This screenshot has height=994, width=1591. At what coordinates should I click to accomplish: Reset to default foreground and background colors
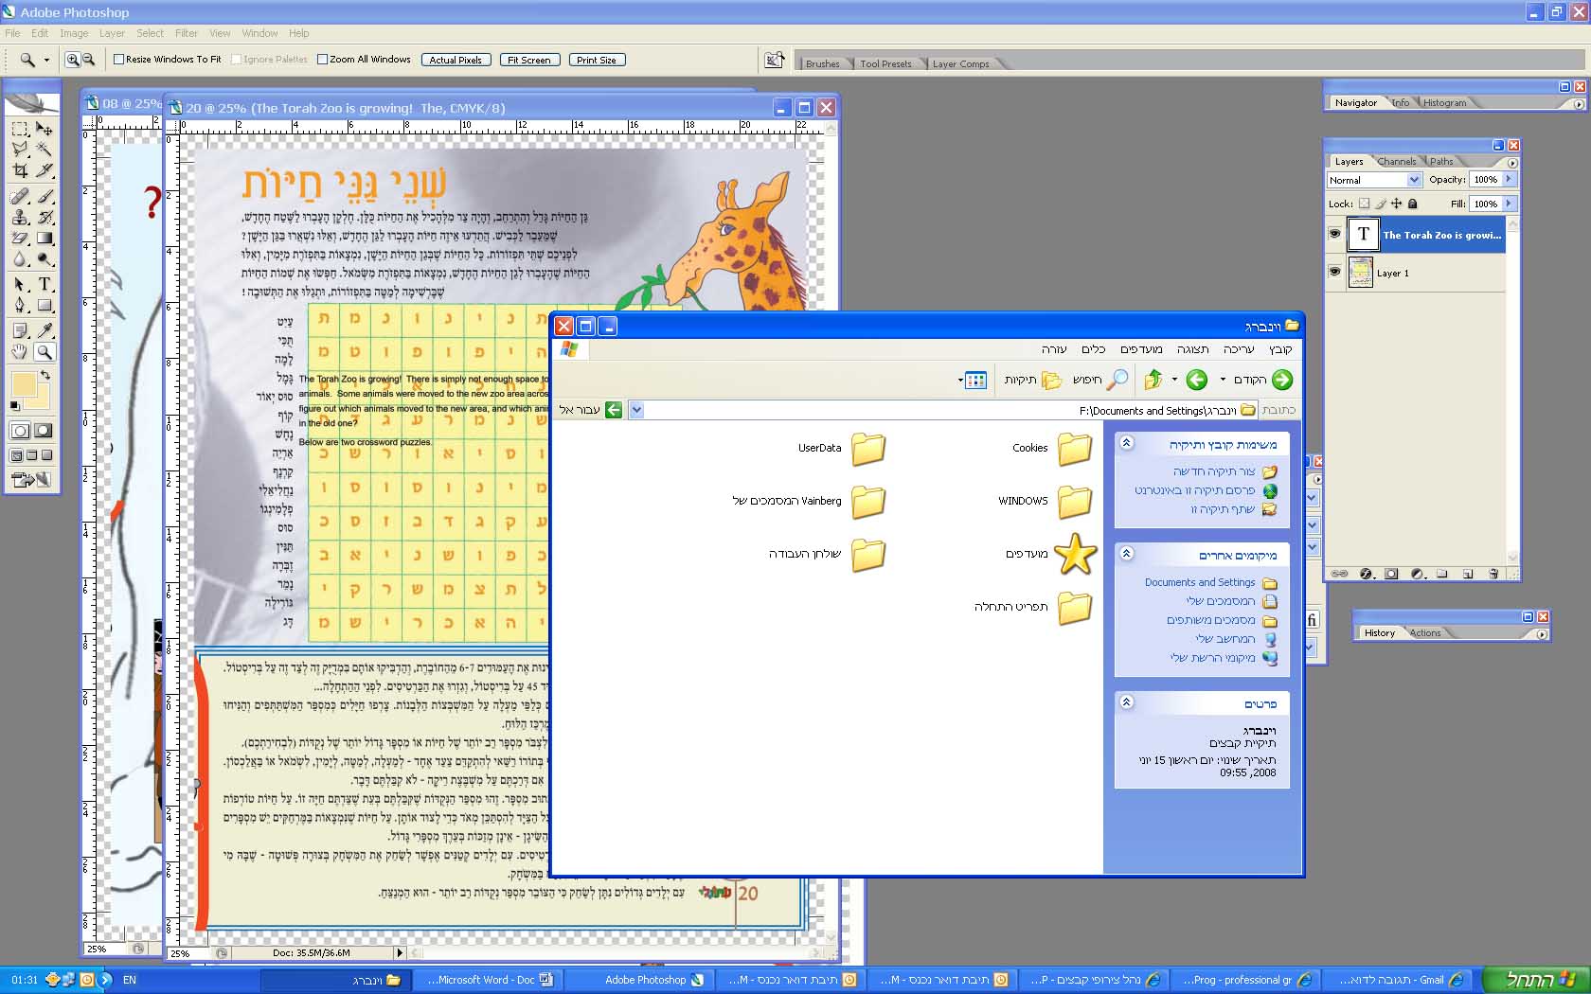pyautogui.click(x=14, y=406)
